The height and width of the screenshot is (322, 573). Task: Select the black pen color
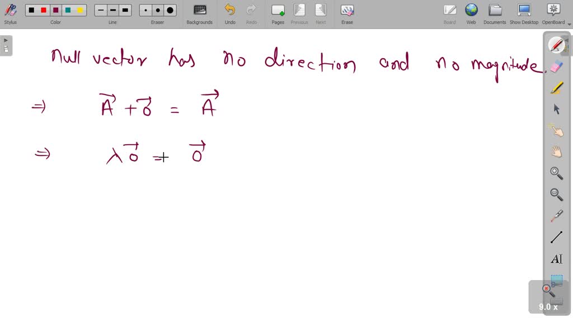31,10
